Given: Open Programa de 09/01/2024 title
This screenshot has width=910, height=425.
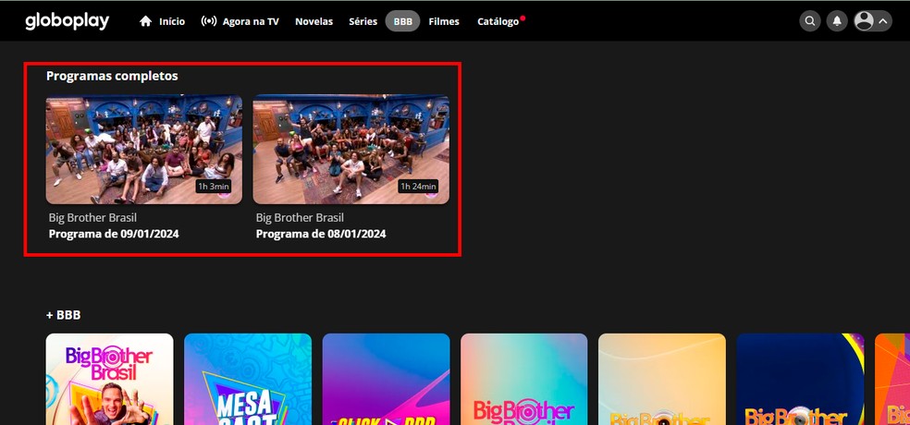Looking at the screenshot, I should point(114,235).
